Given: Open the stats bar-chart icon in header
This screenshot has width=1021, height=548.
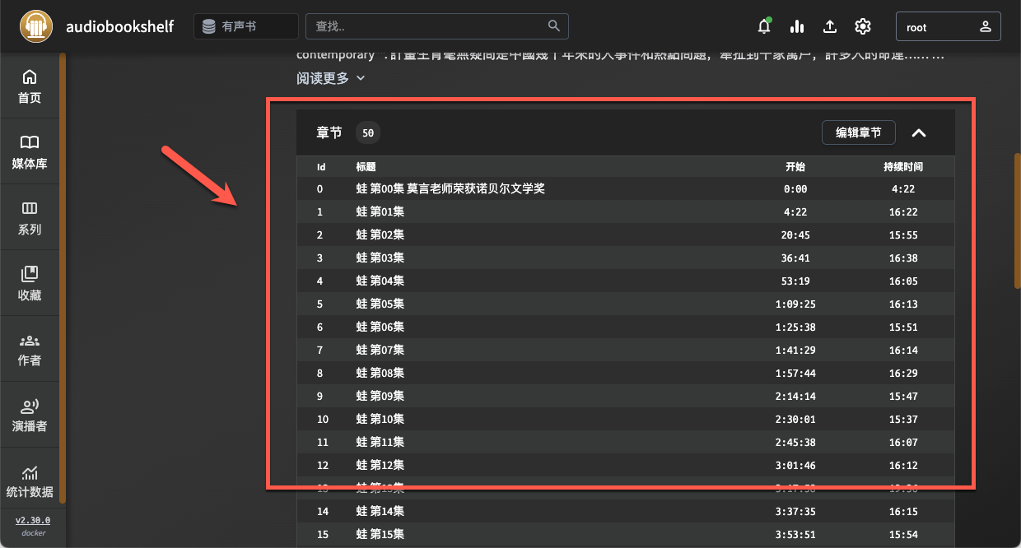Looking at the screenshot, I should click(x=797, y=26).
